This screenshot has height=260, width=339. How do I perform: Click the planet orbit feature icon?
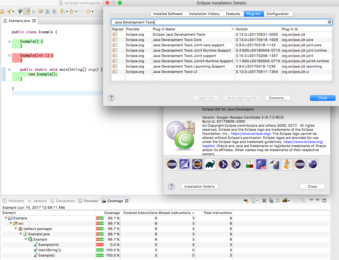point(312,165)
